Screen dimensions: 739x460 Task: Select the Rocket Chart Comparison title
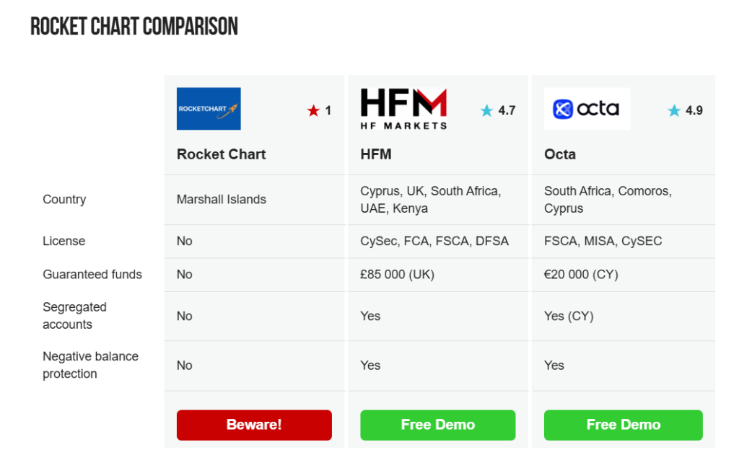[x=134, y=27]
